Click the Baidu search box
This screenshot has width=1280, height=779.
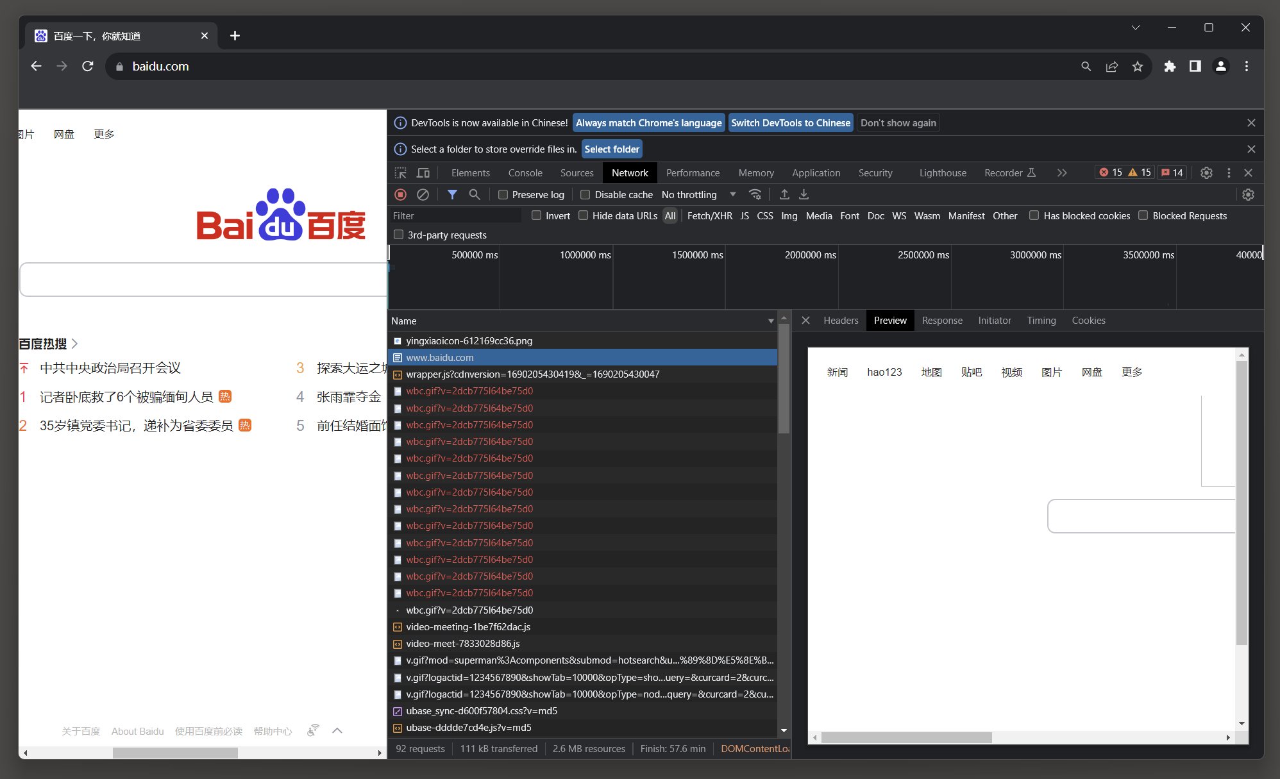point(203,280)
